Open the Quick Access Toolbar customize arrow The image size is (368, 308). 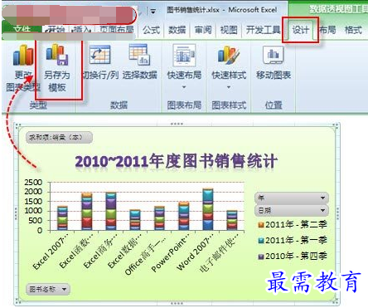pos(153,12)
